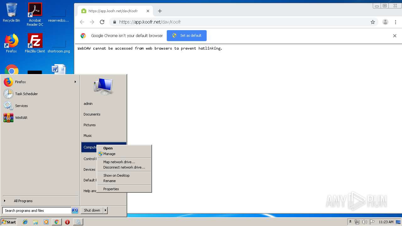Switch to Chrome on the taskbar
Image resolution: width=402 pixels, height=226 pixels.
57,222
